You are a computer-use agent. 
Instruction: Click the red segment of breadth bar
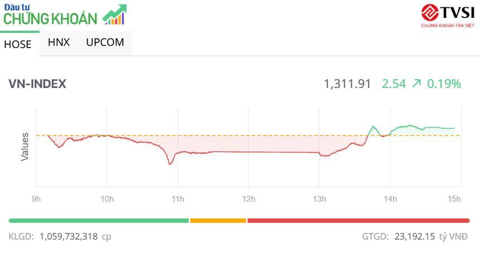358,221
